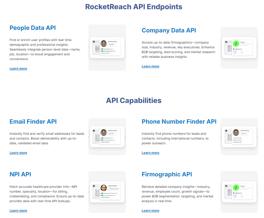Viewport: 264px width, 218px height.
Task: Open the People Data API heading
Action: pyautogui.click(x=32, y=28)
